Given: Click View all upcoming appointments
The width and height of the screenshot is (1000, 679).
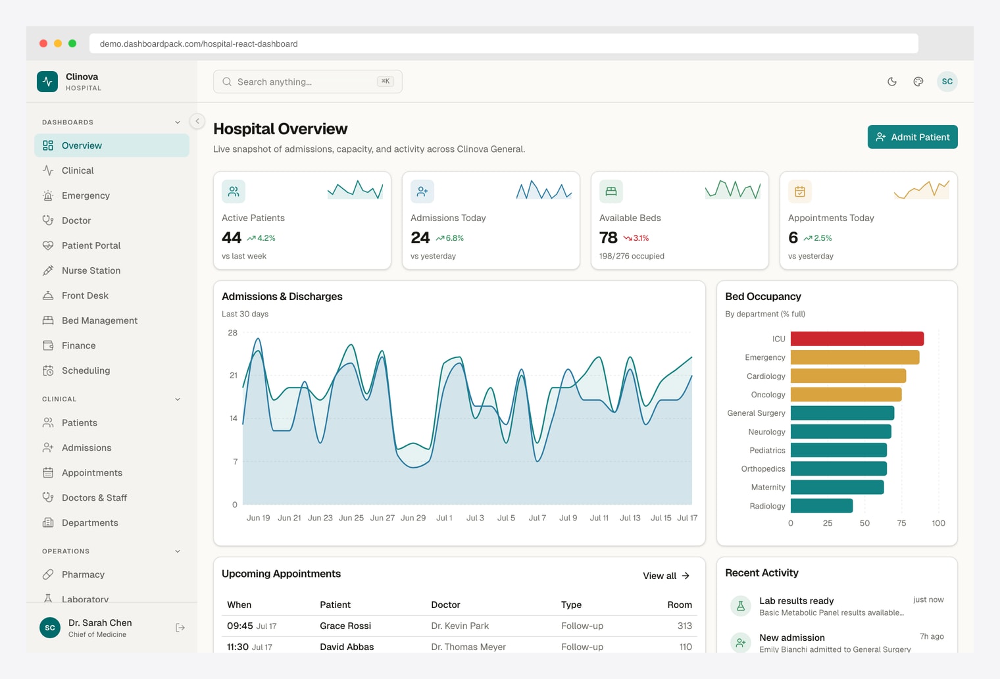Looking at the screenshot, I should click(666, 576).
